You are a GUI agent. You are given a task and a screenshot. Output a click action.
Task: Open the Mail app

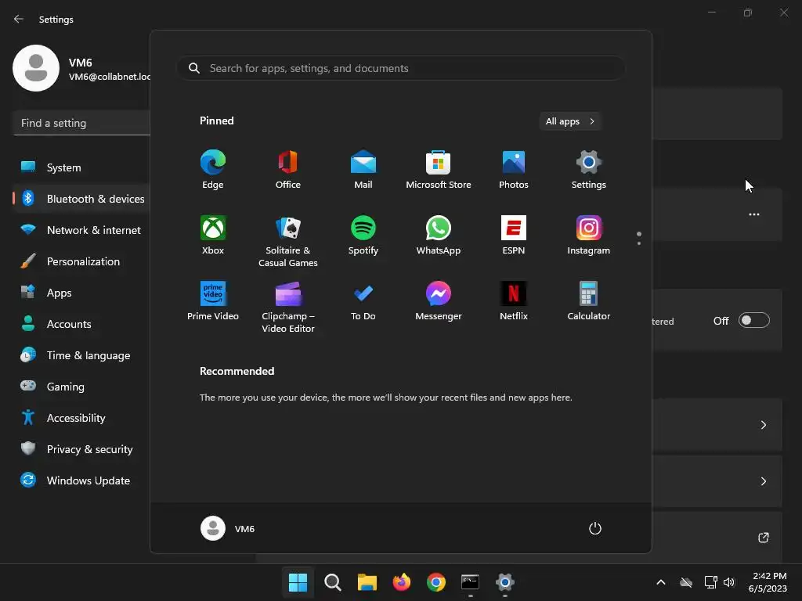tap(363, 170)
